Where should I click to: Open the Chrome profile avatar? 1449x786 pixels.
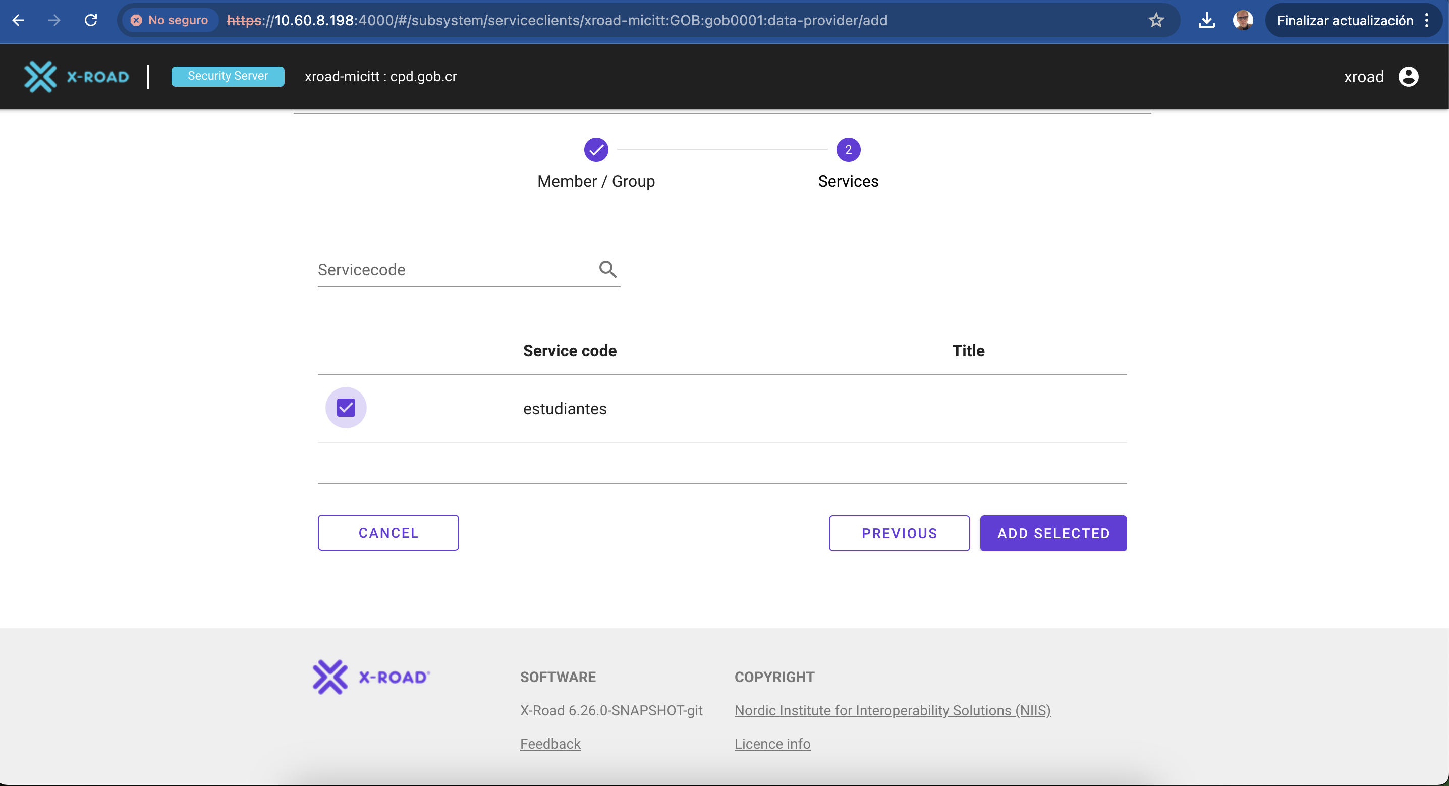(1242, 20)
